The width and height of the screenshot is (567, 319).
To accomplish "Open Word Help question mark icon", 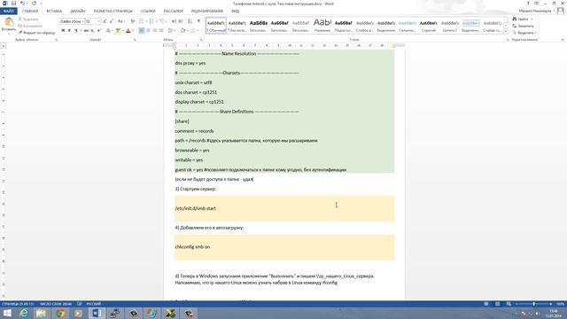I will point(528,4).
